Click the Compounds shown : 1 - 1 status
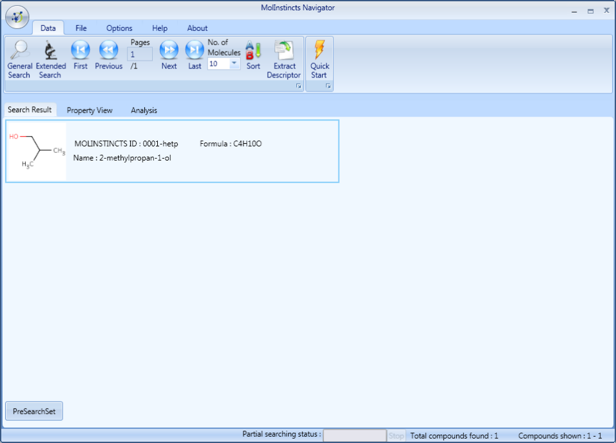616x443 pixels. [x=560, y=435]
